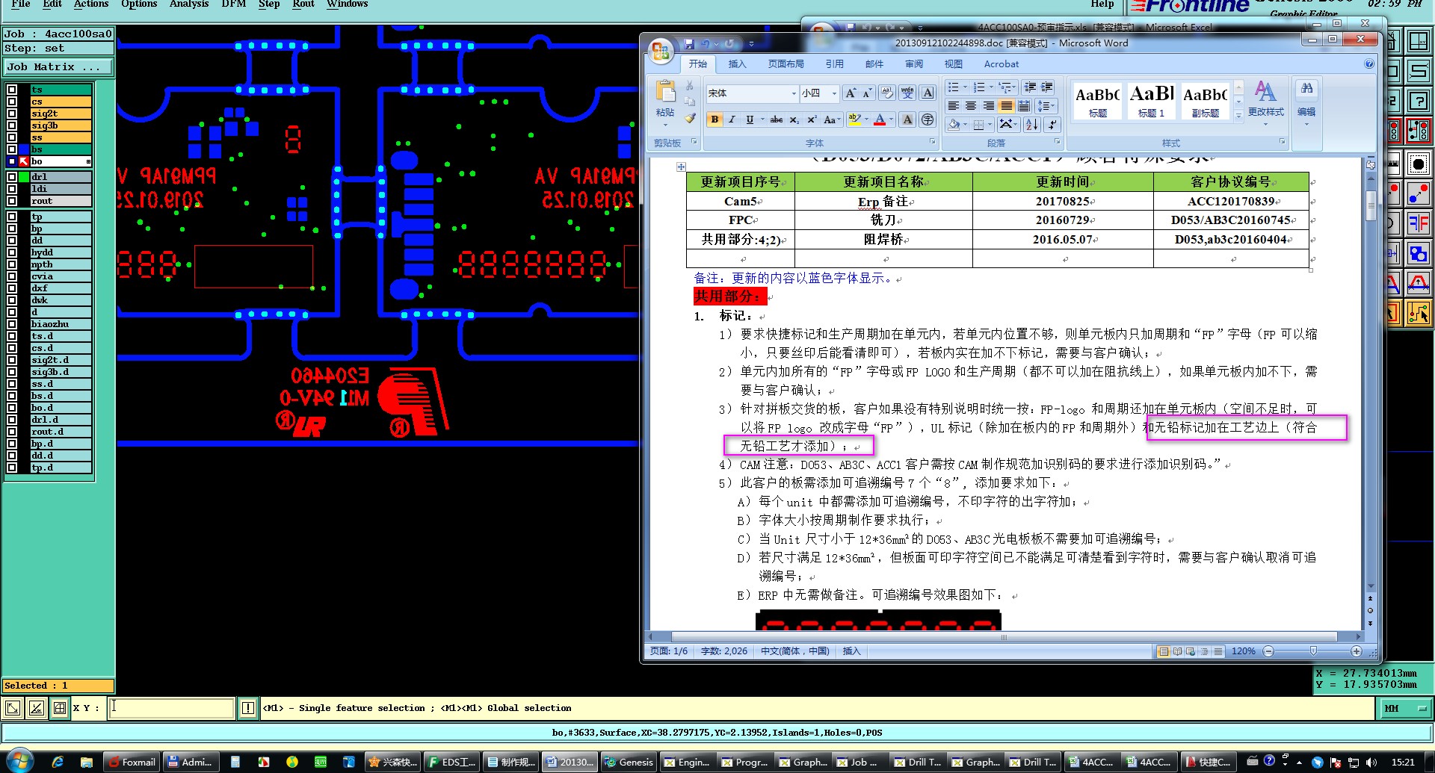Click Genesis mirrored F flip tool
The image size is (1435, 773).
[1418, 223]
